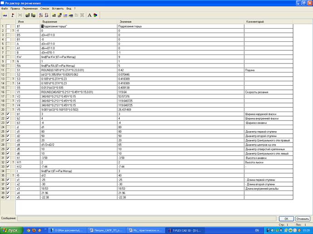The height and width of the screenshot is (234, 313).
Task: Toggle checkbox for variable d3
Action: pyautogui.click(x=8, y=141)
